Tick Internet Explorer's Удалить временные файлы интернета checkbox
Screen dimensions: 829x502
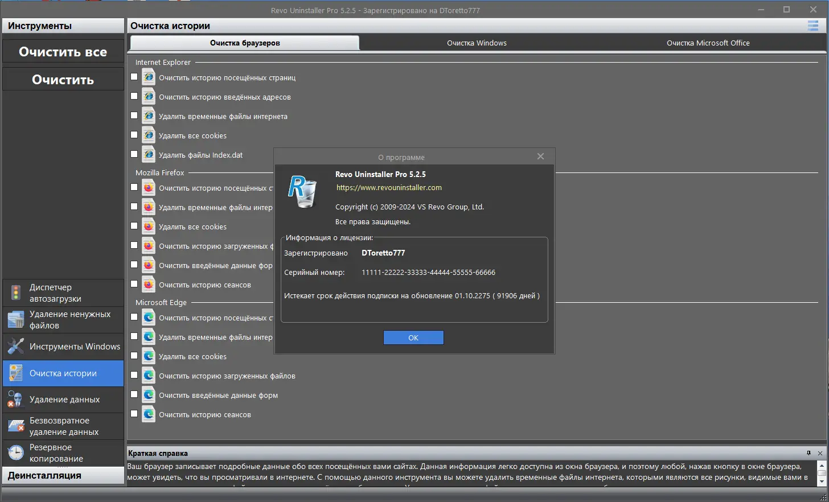click(134, 116)
